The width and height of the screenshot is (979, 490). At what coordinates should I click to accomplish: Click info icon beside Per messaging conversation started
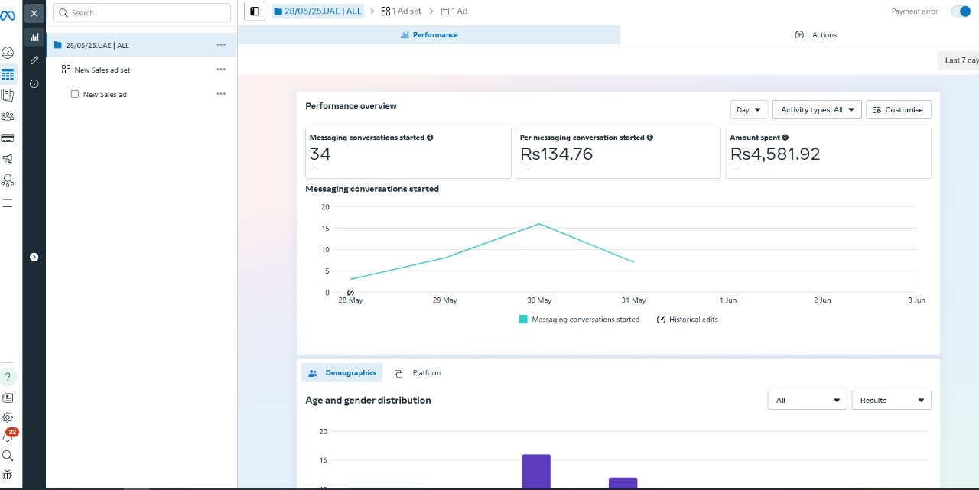coord(650,138)
